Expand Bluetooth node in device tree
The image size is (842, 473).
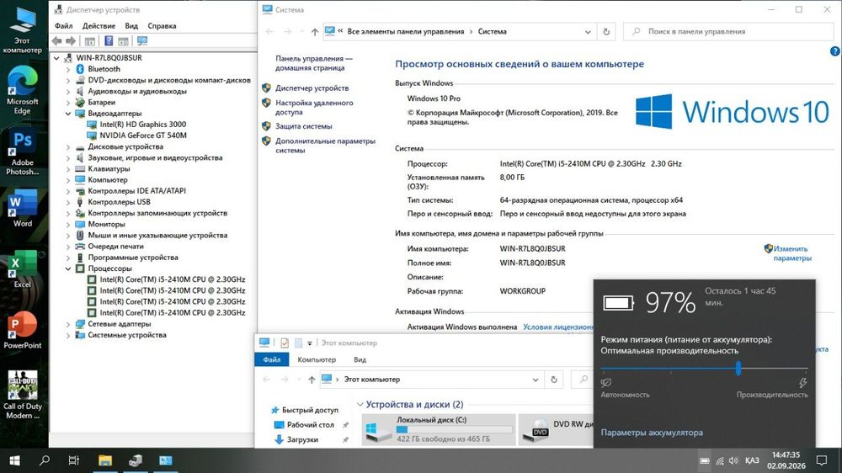tap(68, 69)
